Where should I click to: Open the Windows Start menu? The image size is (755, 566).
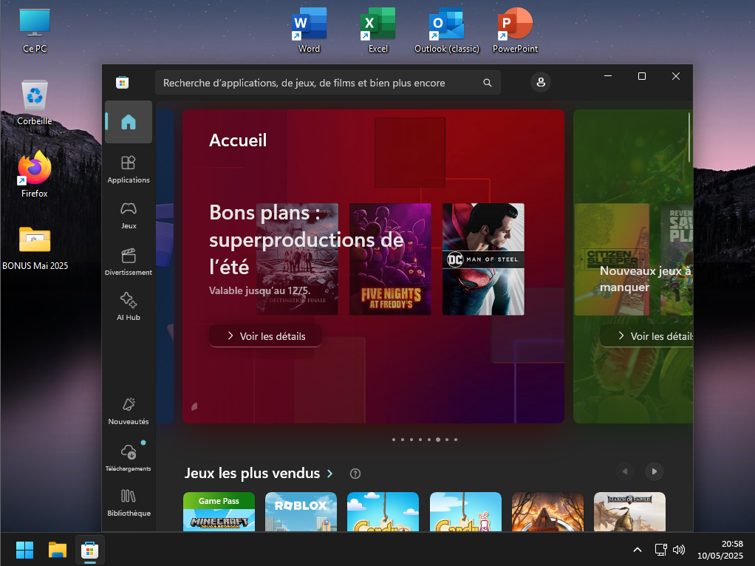24,550
